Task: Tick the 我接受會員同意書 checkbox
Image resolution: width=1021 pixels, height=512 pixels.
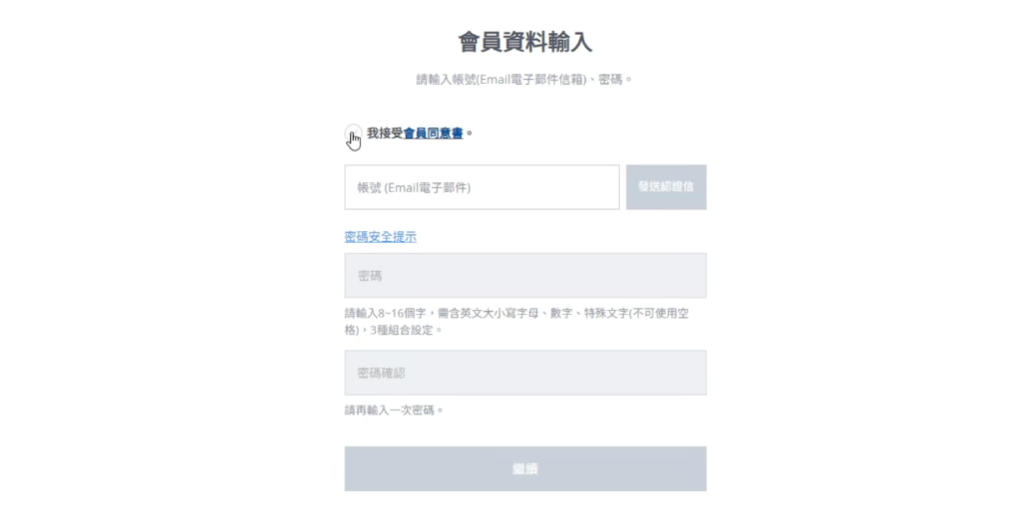Action: (x=352, y=133)
